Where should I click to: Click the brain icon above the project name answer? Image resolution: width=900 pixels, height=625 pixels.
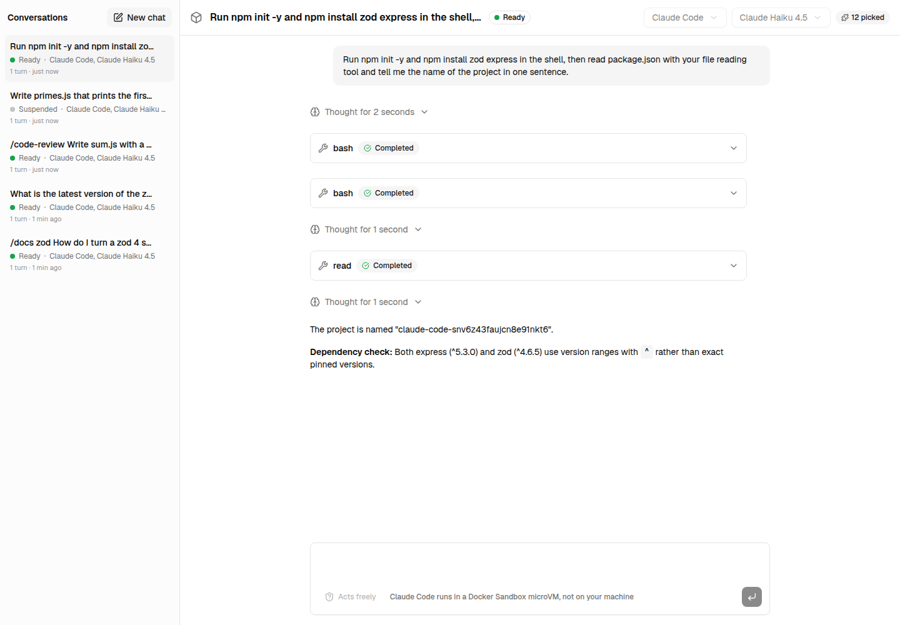tap(315, 302)
